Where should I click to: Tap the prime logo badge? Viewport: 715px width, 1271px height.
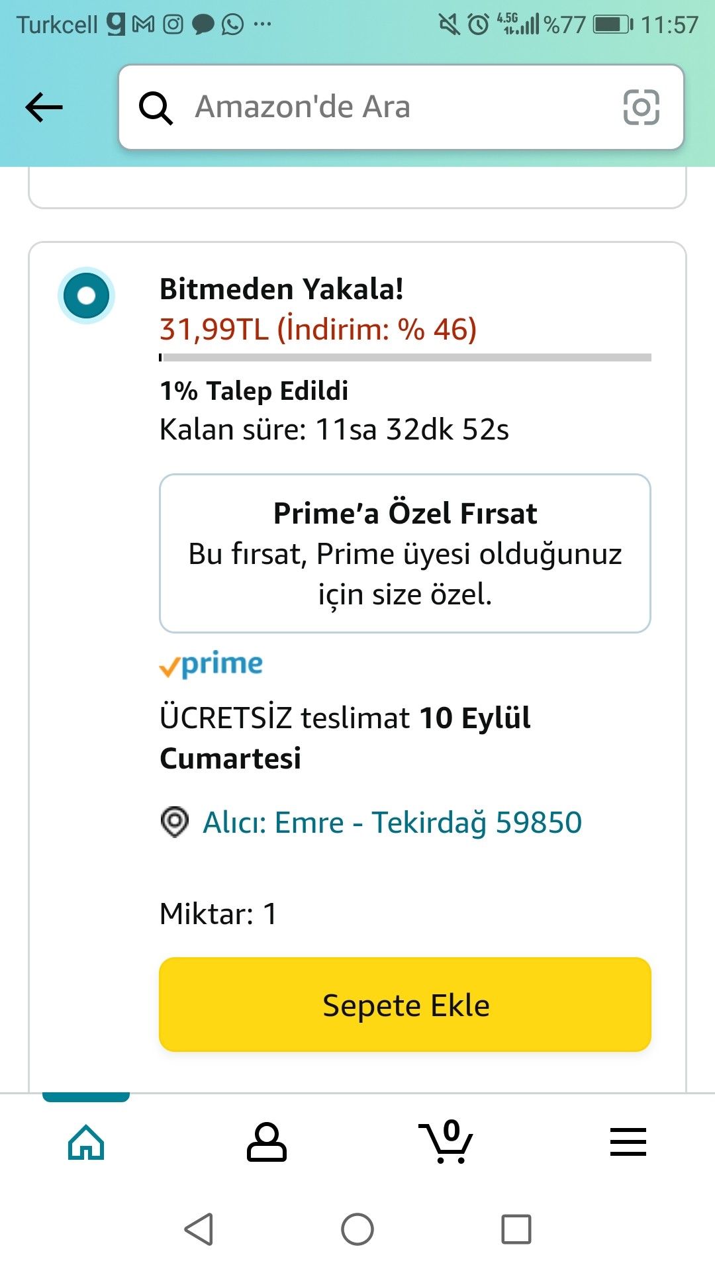click(x=211, y=665)
